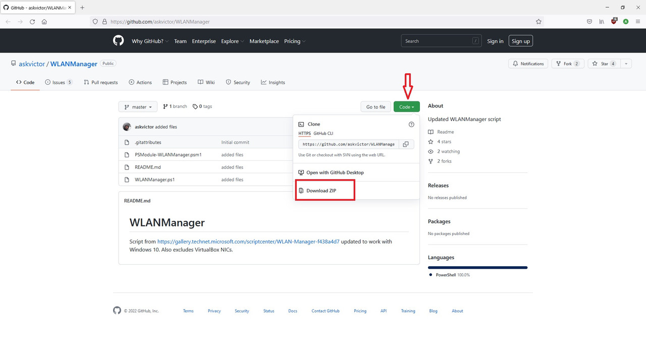
Task: Expand the Why GitHub? menu
Action: [150, 41]
